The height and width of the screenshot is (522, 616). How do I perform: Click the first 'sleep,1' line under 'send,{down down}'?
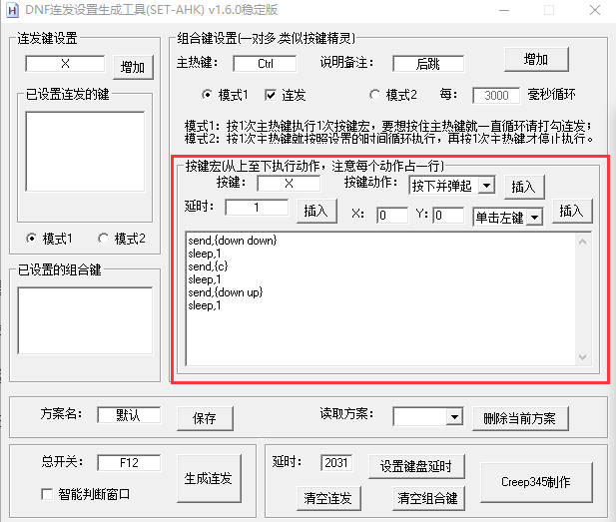pos(205,254)
